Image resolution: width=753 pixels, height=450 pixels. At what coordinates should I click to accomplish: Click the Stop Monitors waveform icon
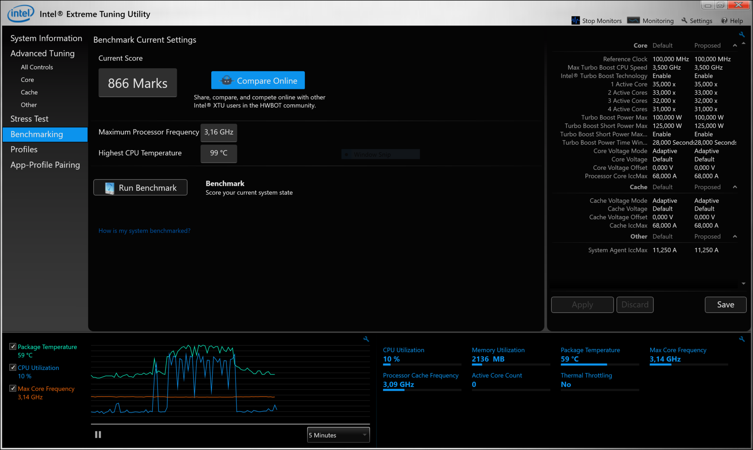575,20
